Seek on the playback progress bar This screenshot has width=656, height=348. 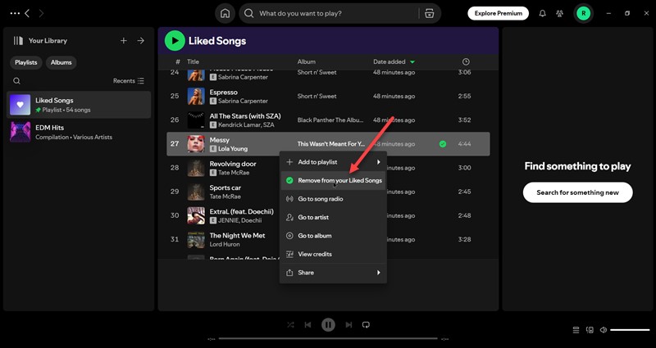(328, 338)
